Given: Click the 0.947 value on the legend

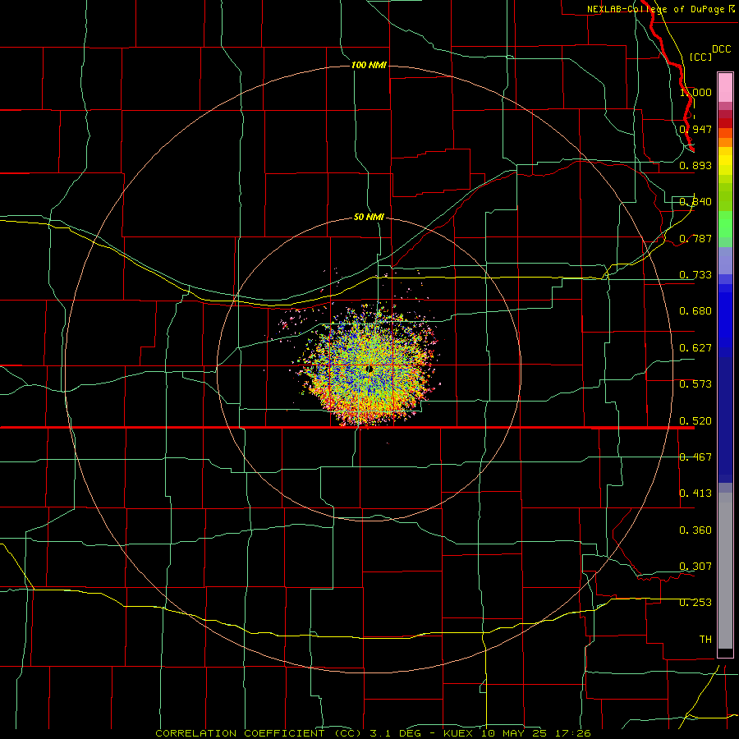Looking at the screenshot, I should (695, 129).
